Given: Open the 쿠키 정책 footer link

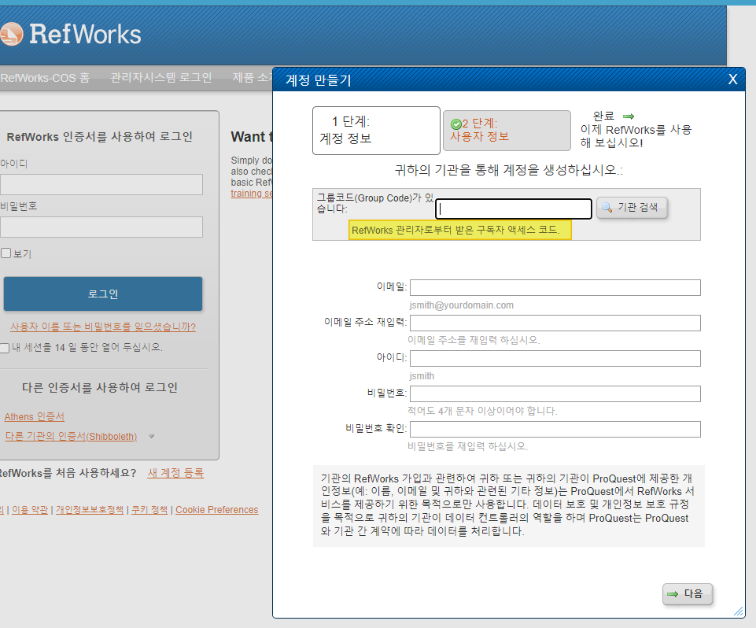Looking at the screenshot, I should [149, 510].
